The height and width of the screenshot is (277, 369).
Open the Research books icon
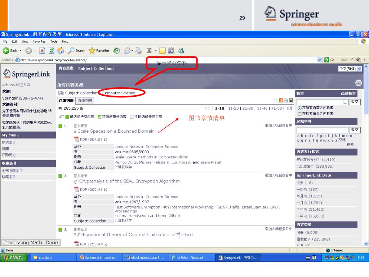(x=171, y=50)
